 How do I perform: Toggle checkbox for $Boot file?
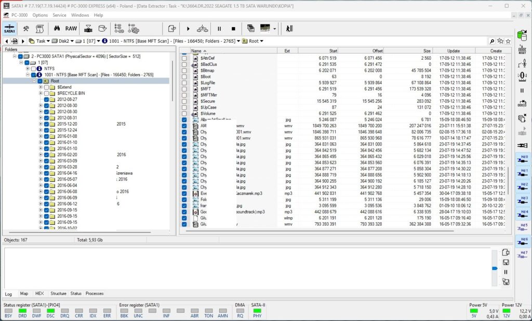184,77
